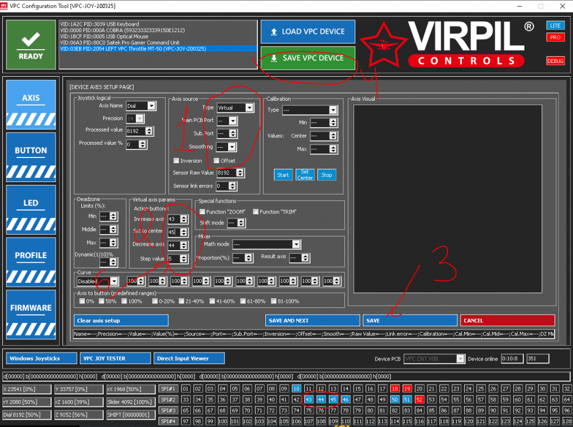Open the LED page tab
Image resolution: width=573 pixels, height=427 pixels.
31,209
